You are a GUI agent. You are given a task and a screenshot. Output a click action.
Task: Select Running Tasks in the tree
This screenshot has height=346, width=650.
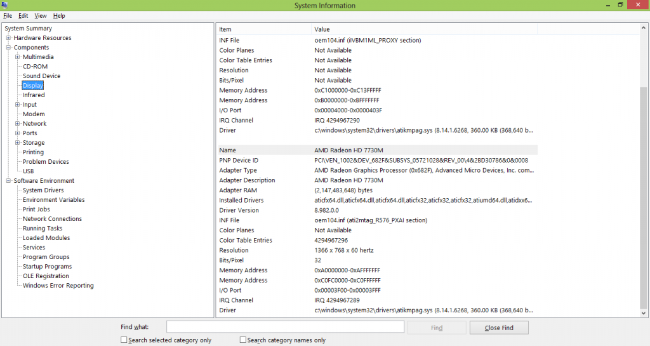pyautogui.click(x=43, y=229)
